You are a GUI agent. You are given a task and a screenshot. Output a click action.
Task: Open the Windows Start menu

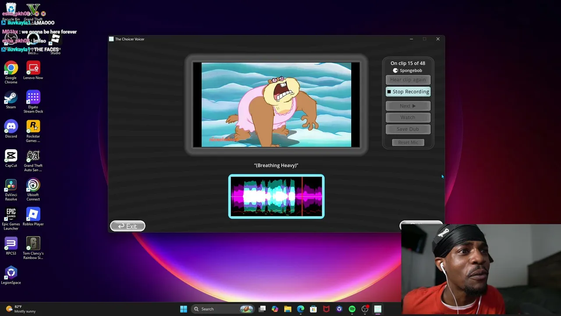coord(184,309)
